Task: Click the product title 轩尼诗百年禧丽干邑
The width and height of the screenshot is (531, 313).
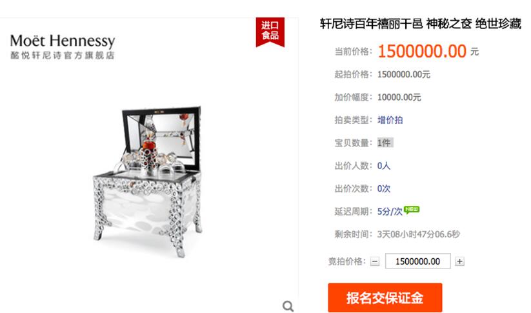Action: point(372,24)
